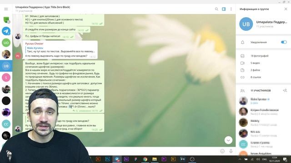Screen dimensions: 291x163
Task: Show hidden system tray icons
Action: pyautogui.click(x=240, y=159)
